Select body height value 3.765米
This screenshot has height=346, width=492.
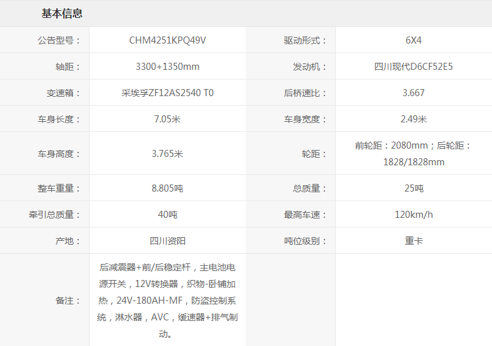(x=168, y=154)
